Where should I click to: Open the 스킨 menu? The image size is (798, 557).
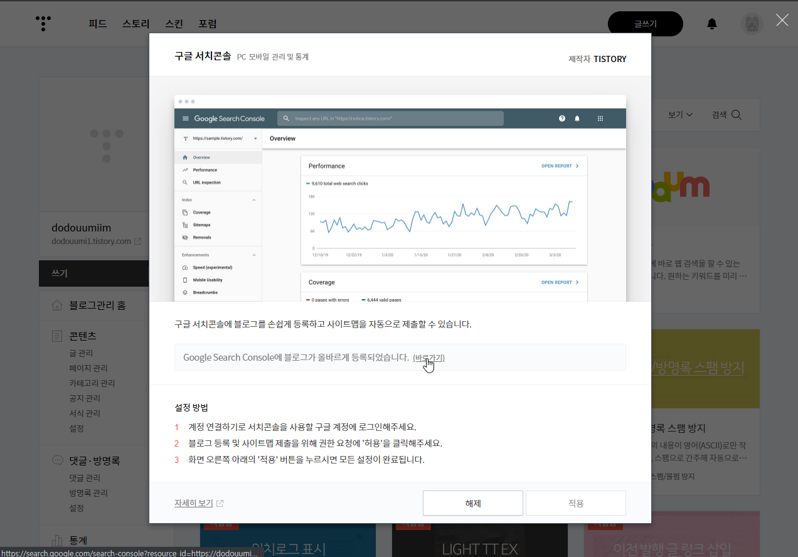point(174,24)
